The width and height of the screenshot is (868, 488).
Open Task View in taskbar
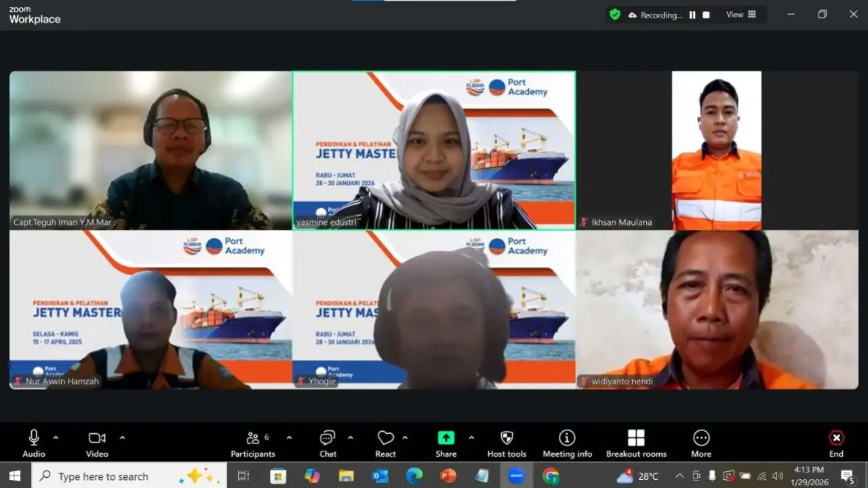[243, 476]
